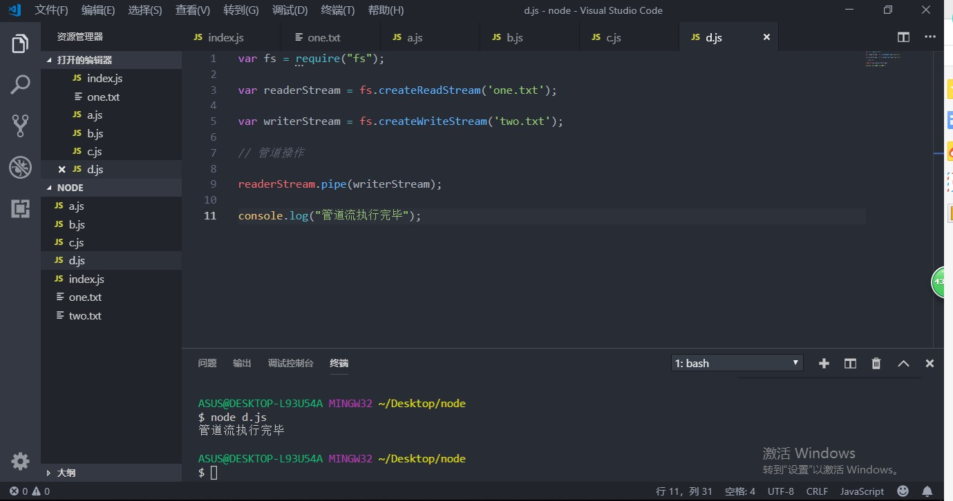This screenshot has height=501, width=953.
Task: Open the Edit menu
Action: click(98, 10)
